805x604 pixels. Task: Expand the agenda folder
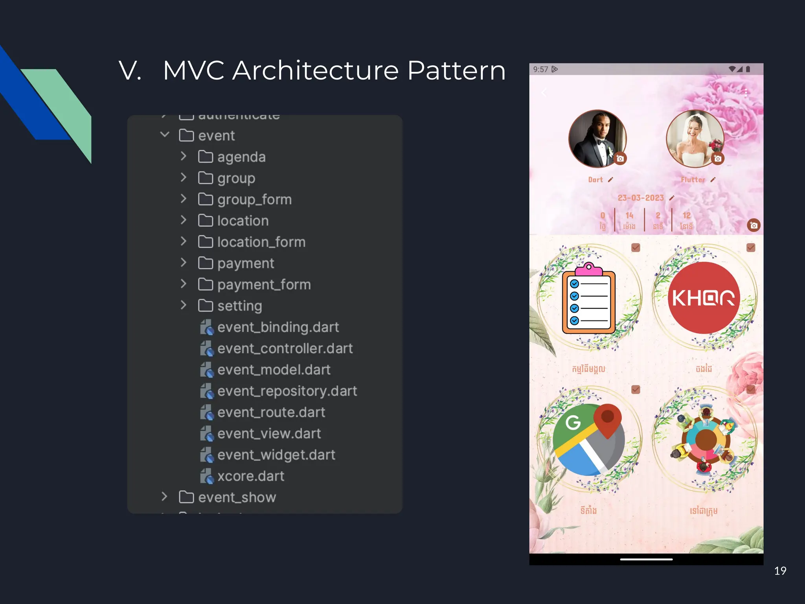pos(184,157)
